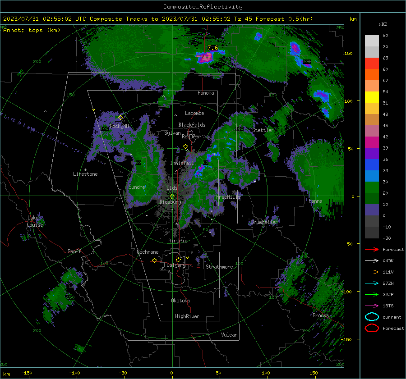Click the 18TS legend label
Image resolution: width=406 pixels, height=379 pixels.
(x=388, y=306)
